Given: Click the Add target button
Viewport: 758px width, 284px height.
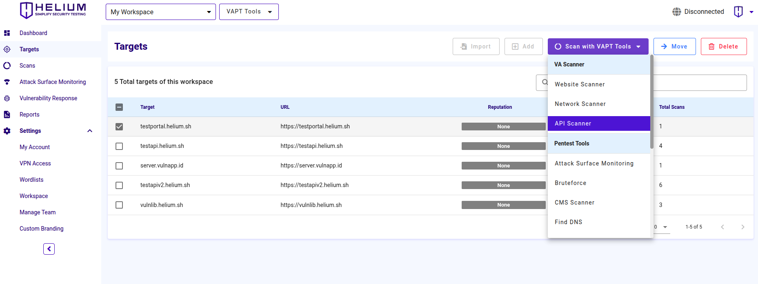Looking at the screenshot, I should pos(523,46).
